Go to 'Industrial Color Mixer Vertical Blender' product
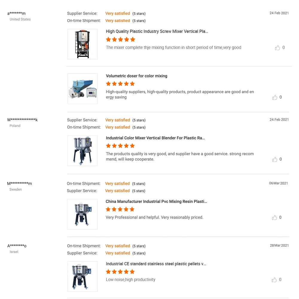 (x=155, y=138)
